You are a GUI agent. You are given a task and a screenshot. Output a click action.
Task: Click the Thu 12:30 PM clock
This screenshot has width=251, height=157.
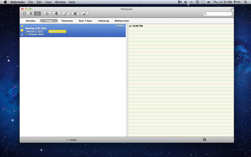click(222, 2)
